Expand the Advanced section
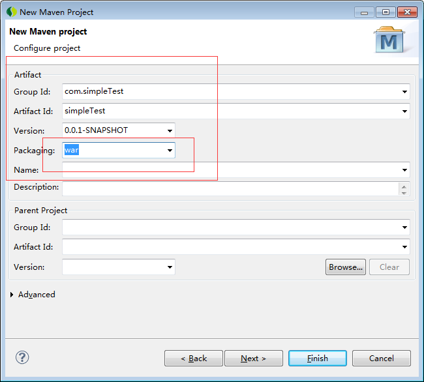Screen dimensions: 424x382 point(12,295)
